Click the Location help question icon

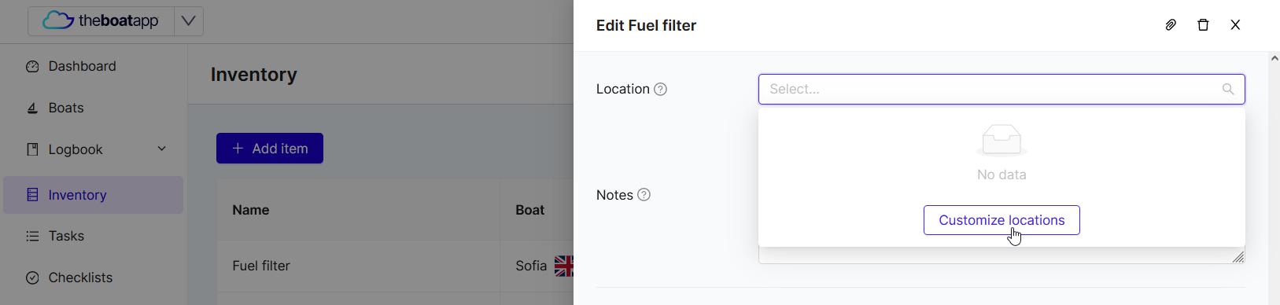point(661,90)
